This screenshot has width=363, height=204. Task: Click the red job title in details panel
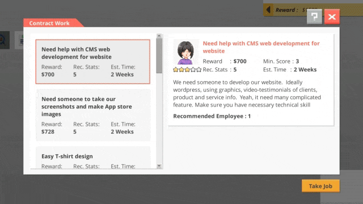click(x=261, y=47)
